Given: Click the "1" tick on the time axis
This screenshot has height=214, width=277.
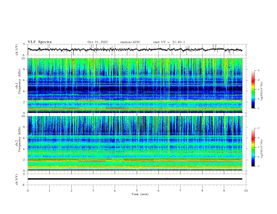Looking at the screenshot, I should click(x=49, y=191).
